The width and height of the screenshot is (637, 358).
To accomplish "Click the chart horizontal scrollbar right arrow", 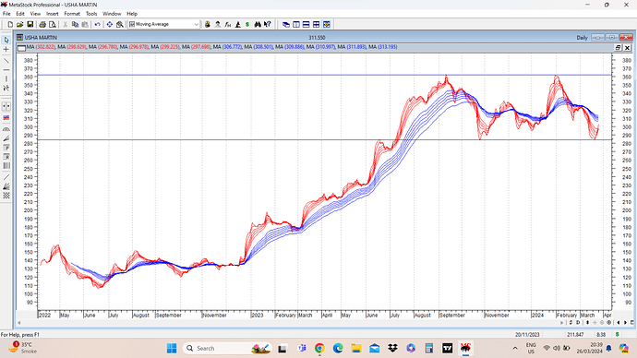I will 562,323.
